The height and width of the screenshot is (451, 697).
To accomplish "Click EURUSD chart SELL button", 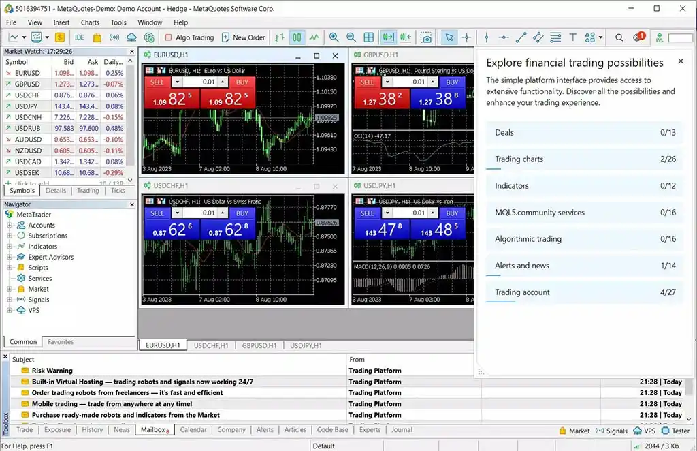I will pos(157,82).
